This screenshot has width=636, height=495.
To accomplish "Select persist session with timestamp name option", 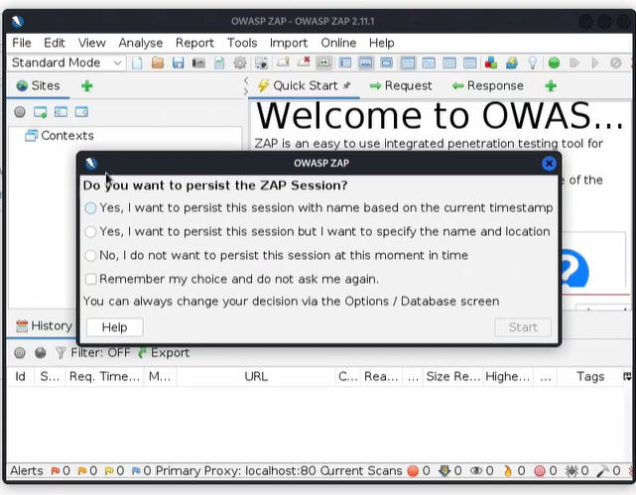I will pyautogui.click(x=91, y=208).
